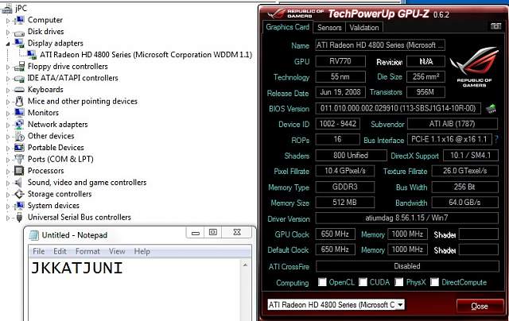The height and width of the screenshot is (321, 509).
Task: Switch to the Graphics Card tab
Action: 287,27
